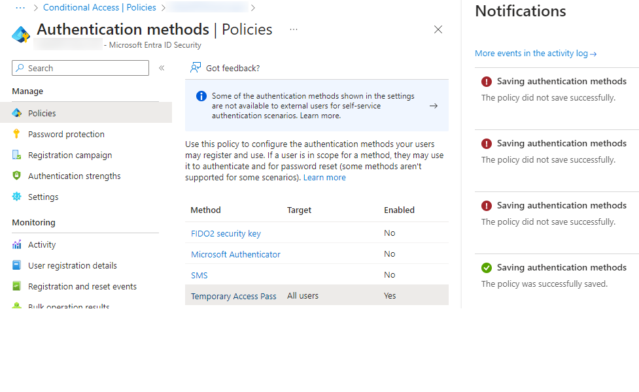Click Learn more link in description
Image resolution: width=639 pixels, height=392 pixels.
pos(324,178)
